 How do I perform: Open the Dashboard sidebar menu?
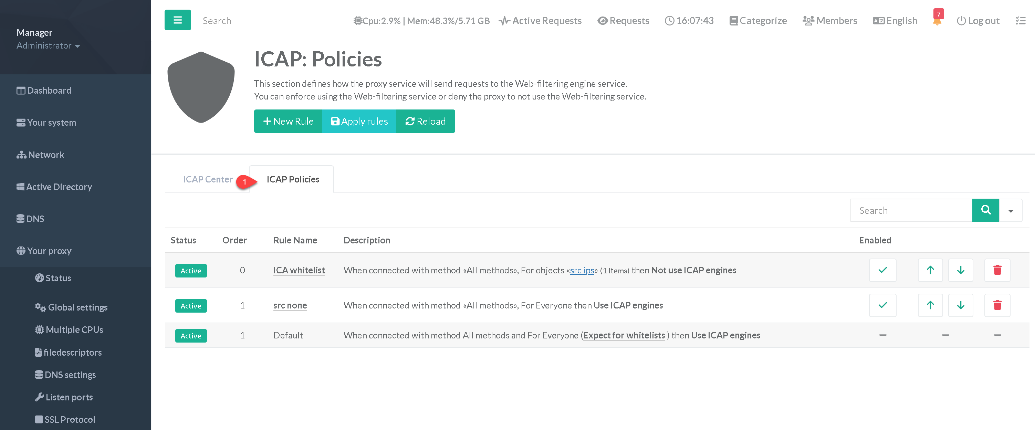[x=44, y=91]
